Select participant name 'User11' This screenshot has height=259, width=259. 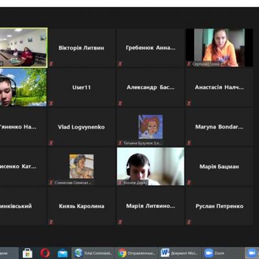click(82, 87)
